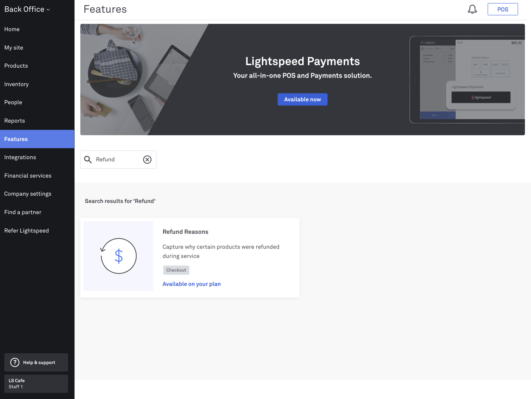Click the magnifier search icon
531x399 pixels.
(88, 159)
